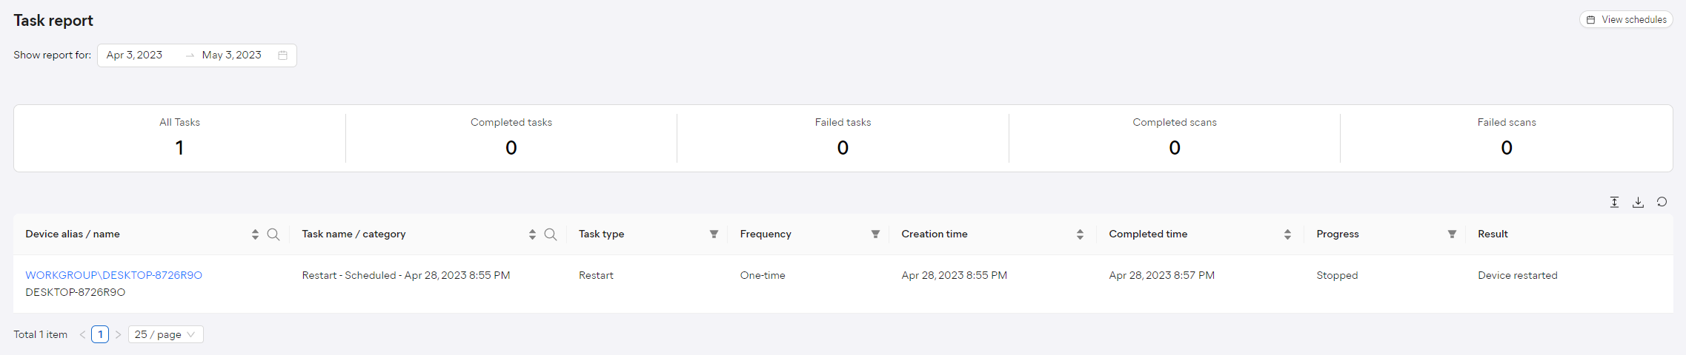
Task: Click the May 3, 2023 end date
Action: pos(231,55)
